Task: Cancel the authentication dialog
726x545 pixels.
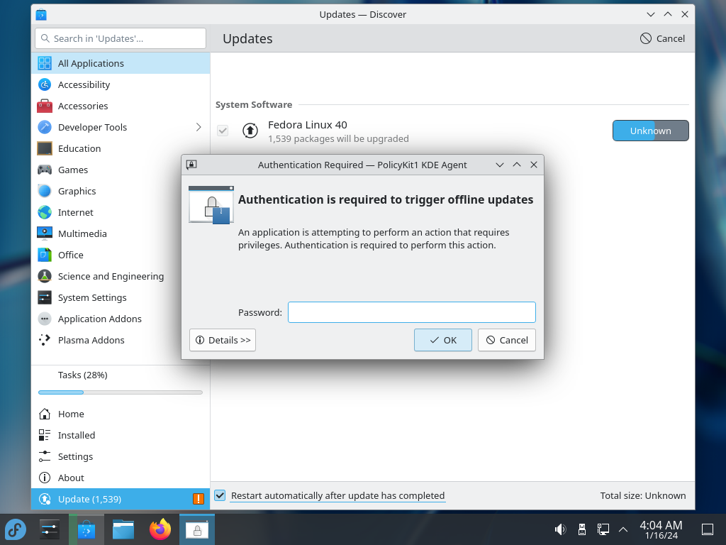Action: point(507,340)
